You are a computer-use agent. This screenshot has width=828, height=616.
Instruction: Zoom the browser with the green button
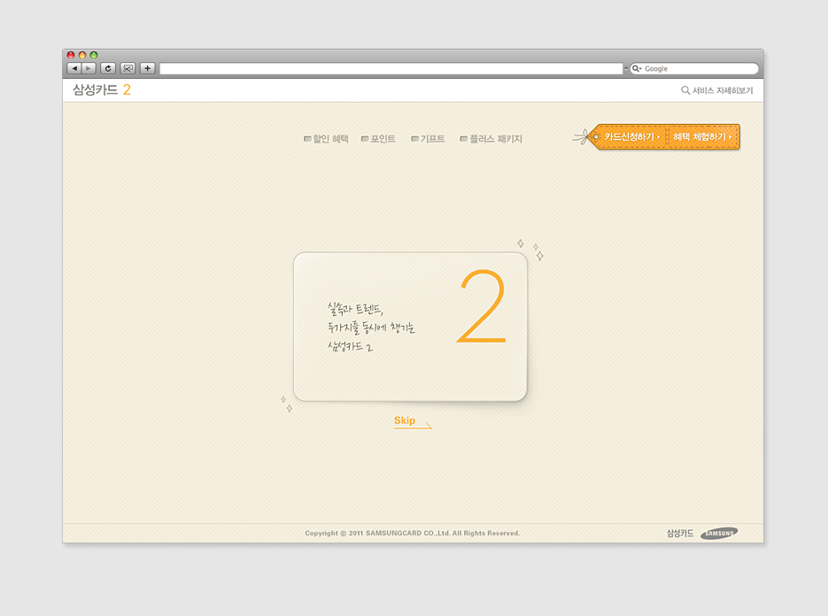[x=94, y=55]
